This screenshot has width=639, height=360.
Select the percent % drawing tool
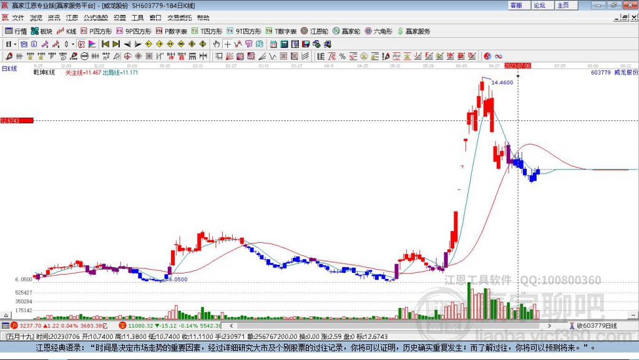(343, 56)
